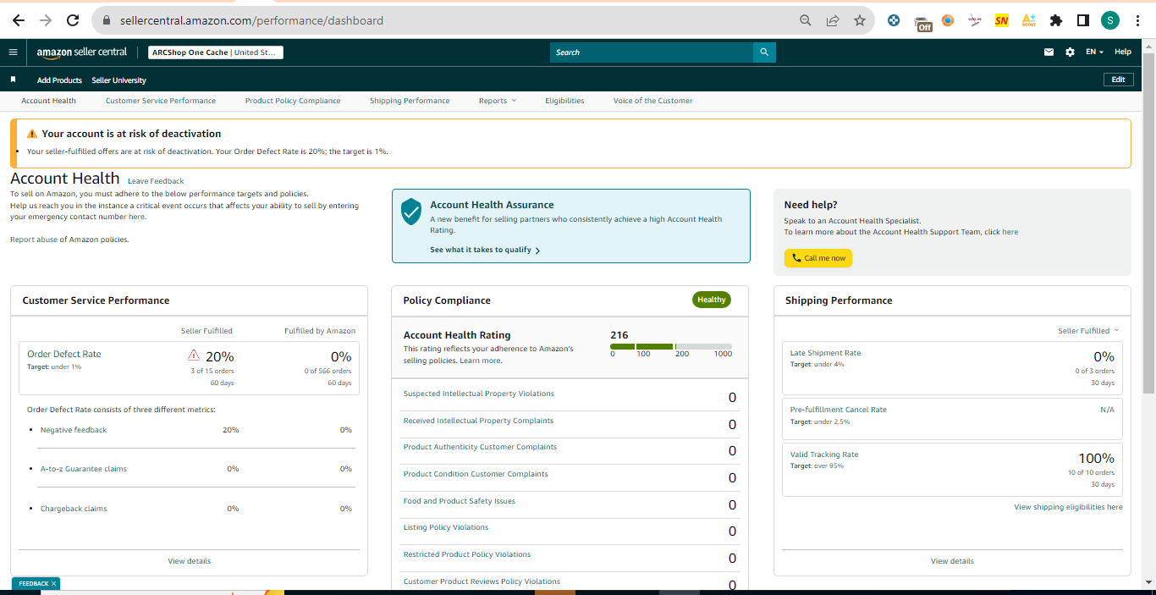Click the share page icon
The width and height of the screenshot is (1156, 595).
(833, 20)
